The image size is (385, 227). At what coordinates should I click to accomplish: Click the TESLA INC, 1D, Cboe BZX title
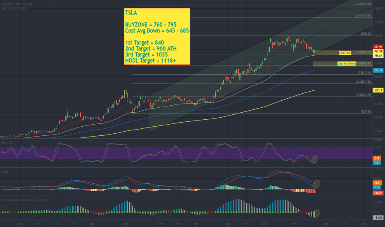[17, 4]
